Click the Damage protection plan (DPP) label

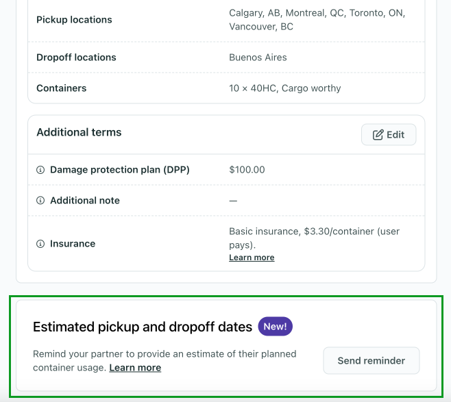pyautogui.click(x=119, y=170)
